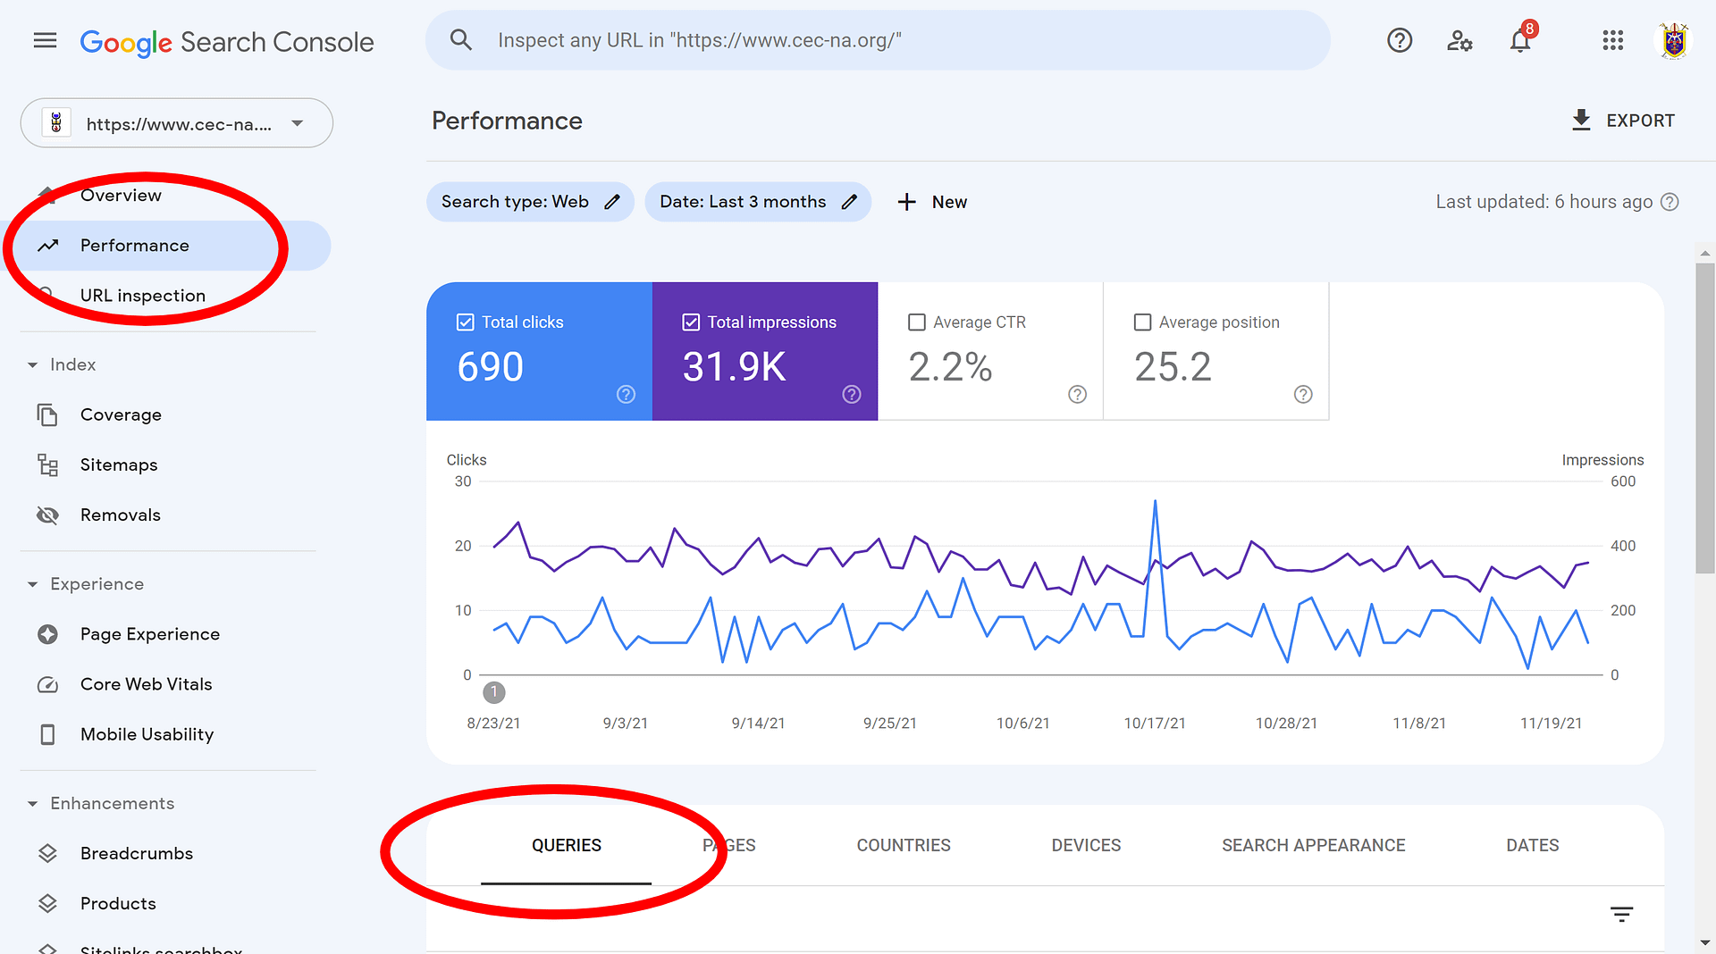Click the Coverage pages icon
The width and height of the screenshot is (1716, 954).
(x=47, y=414)
